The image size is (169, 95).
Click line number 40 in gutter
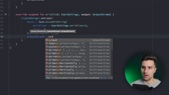[2, 37]
